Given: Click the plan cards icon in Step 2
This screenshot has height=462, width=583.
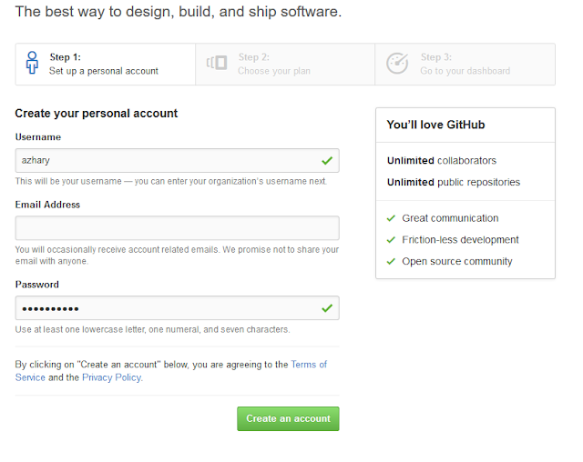Looking at the screenshot, I should point(217,63).
